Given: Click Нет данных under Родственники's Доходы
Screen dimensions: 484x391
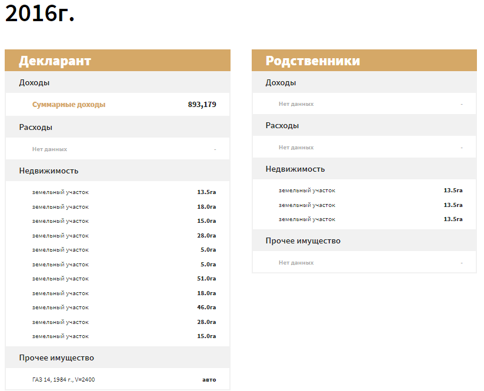Looking at the screenshot, I should click(296, 104).
